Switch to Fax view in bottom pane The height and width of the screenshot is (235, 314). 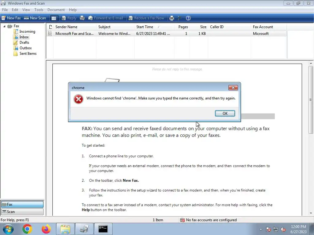(22, 204)
